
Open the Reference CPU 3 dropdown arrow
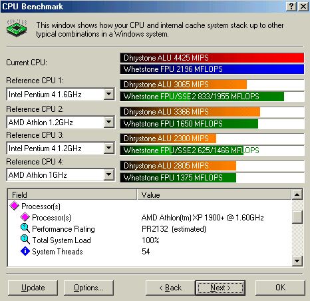(109, 148)
